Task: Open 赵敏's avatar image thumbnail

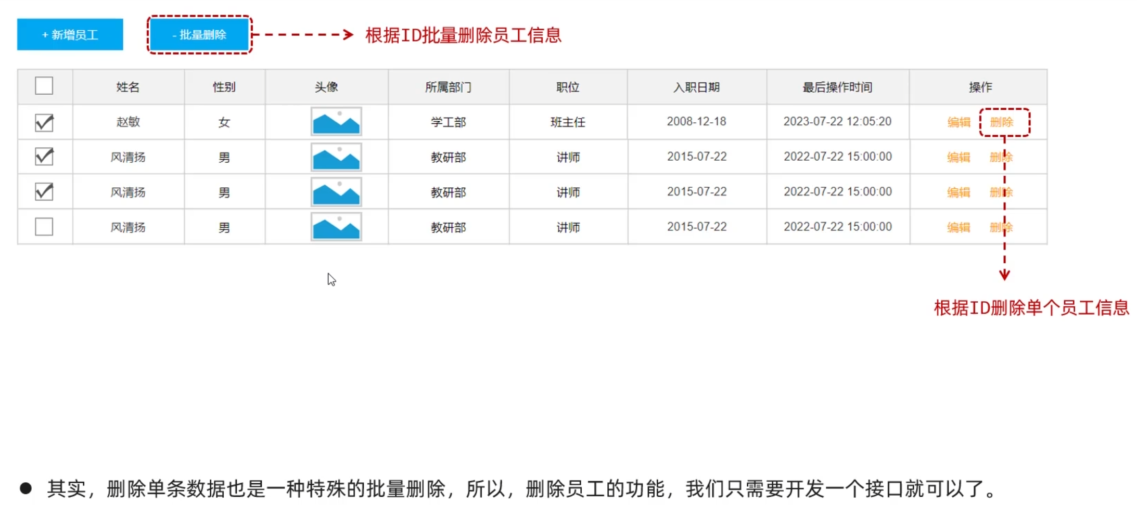Action: [x=336, y=122]
